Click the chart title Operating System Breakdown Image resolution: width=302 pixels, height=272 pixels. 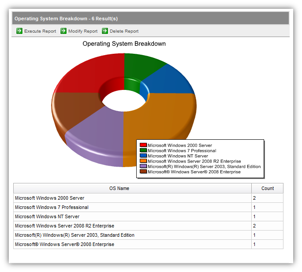124,44
